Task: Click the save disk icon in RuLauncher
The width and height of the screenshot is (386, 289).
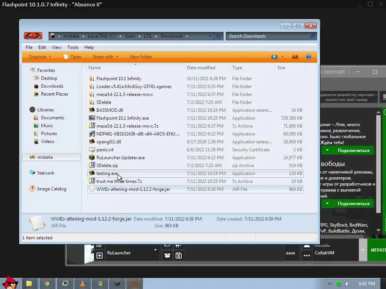Action: [179, 256]
